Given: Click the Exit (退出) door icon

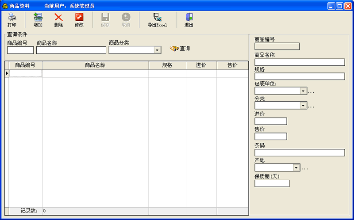Looking at the screenshot, I should (x=189, y=18).
